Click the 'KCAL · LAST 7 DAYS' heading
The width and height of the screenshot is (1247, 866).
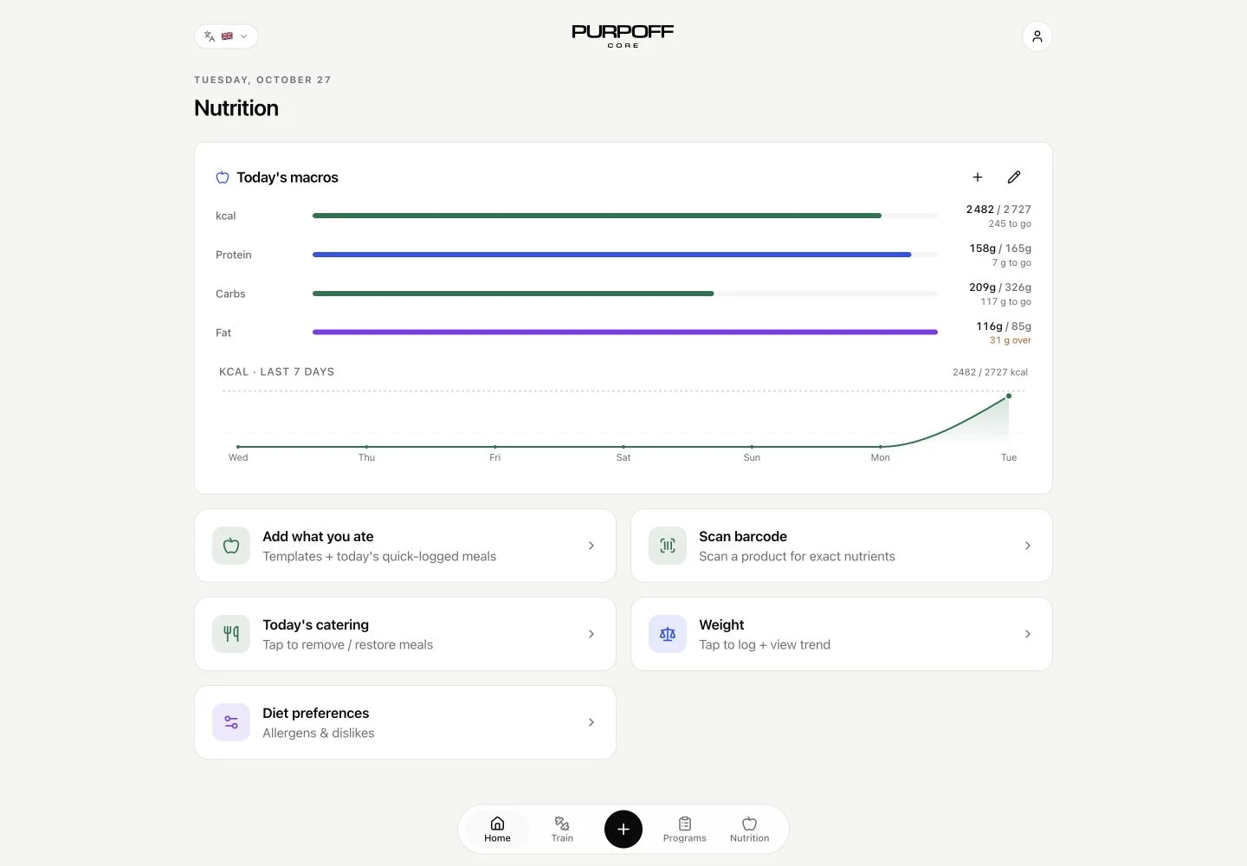tap(276, 372)
